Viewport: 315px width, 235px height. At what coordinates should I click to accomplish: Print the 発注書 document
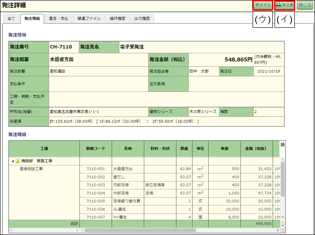[x=284, y=5]
